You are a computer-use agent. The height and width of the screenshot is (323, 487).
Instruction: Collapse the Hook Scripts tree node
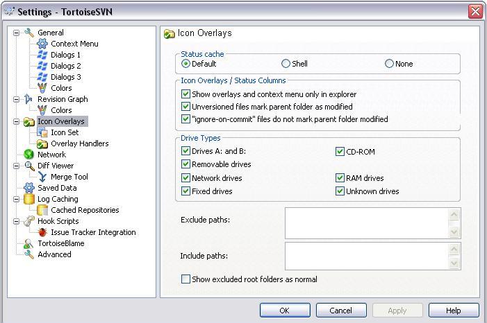click(x=17, y=221)
